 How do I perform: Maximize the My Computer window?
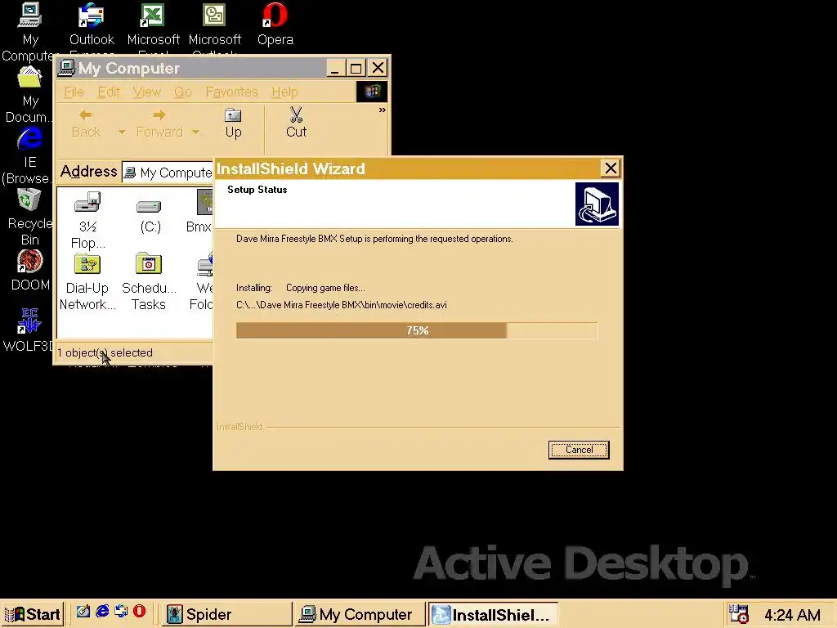point(356,68)
